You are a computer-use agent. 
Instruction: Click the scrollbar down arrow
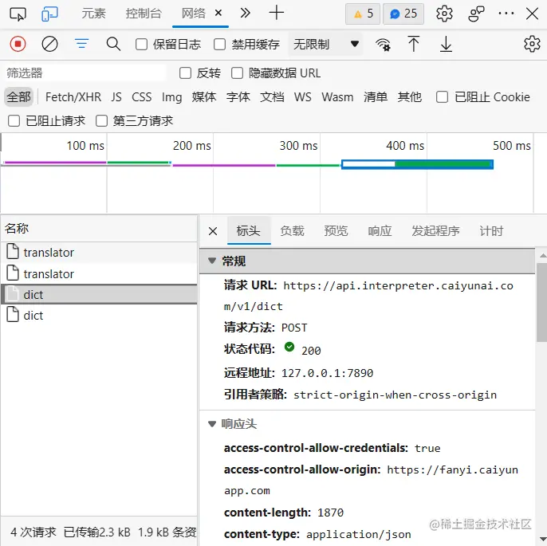(x=543, y=539)
